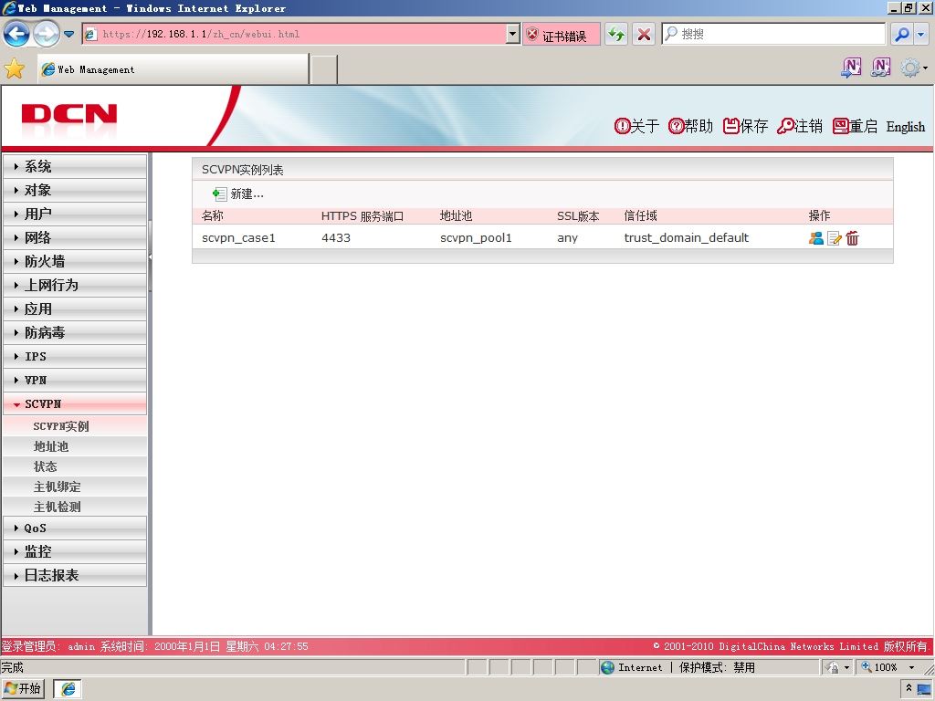Expand 监控 menu in sidebar
Viewport: 935px width, 701px height.
click(x=75, y=551)
